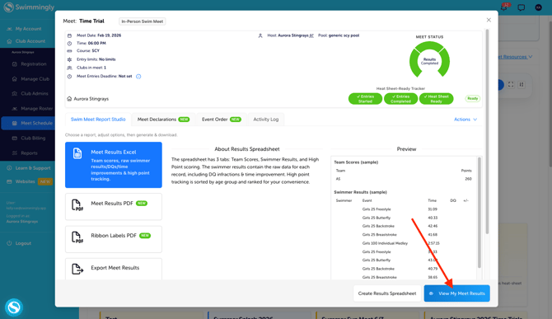Click the fullscreen icon behind dialog
This screenshot has width=552, height=319.
coord(511,85)
